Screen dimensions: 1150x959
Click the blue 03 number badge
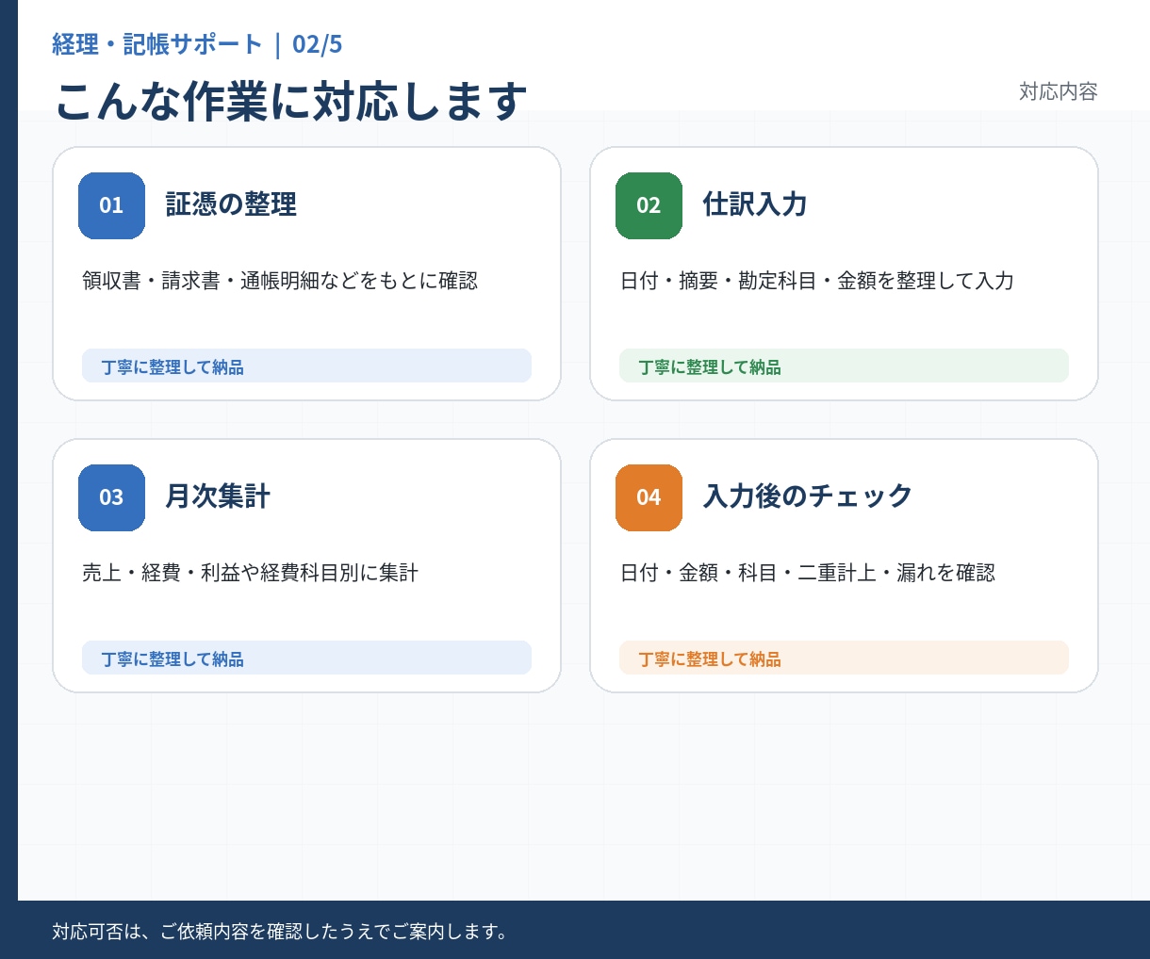point(111,497)
